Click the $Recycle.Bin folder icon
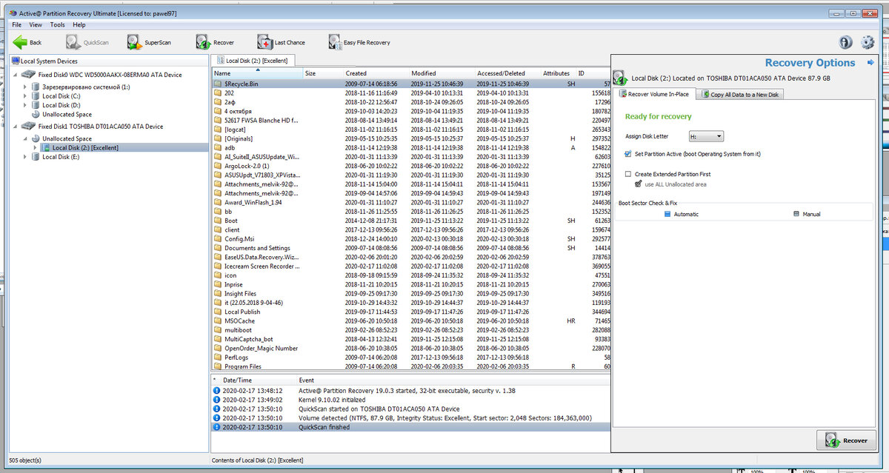The width and height of the screenshot is (889, 473). click(x=218, y=84)
